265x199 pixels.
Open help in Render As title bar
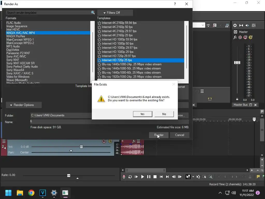tap(175, 4)
